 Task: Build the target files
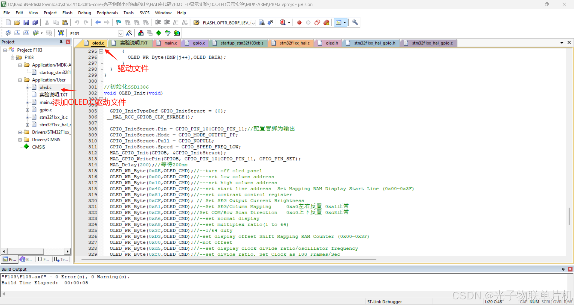pyautogui.click(x=17, y=33)
